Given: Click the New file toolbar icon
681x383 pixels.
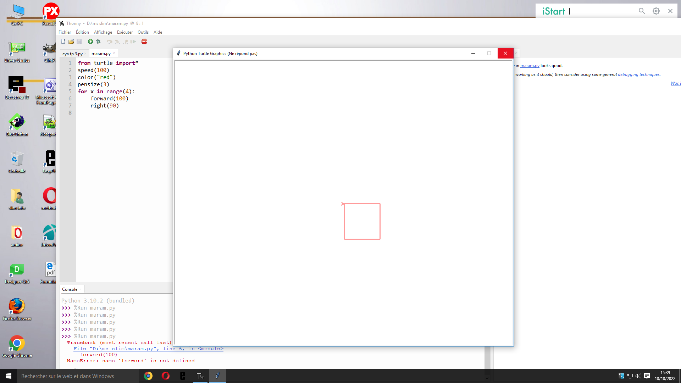Looking at the screenshot, I should pos(63,41).
